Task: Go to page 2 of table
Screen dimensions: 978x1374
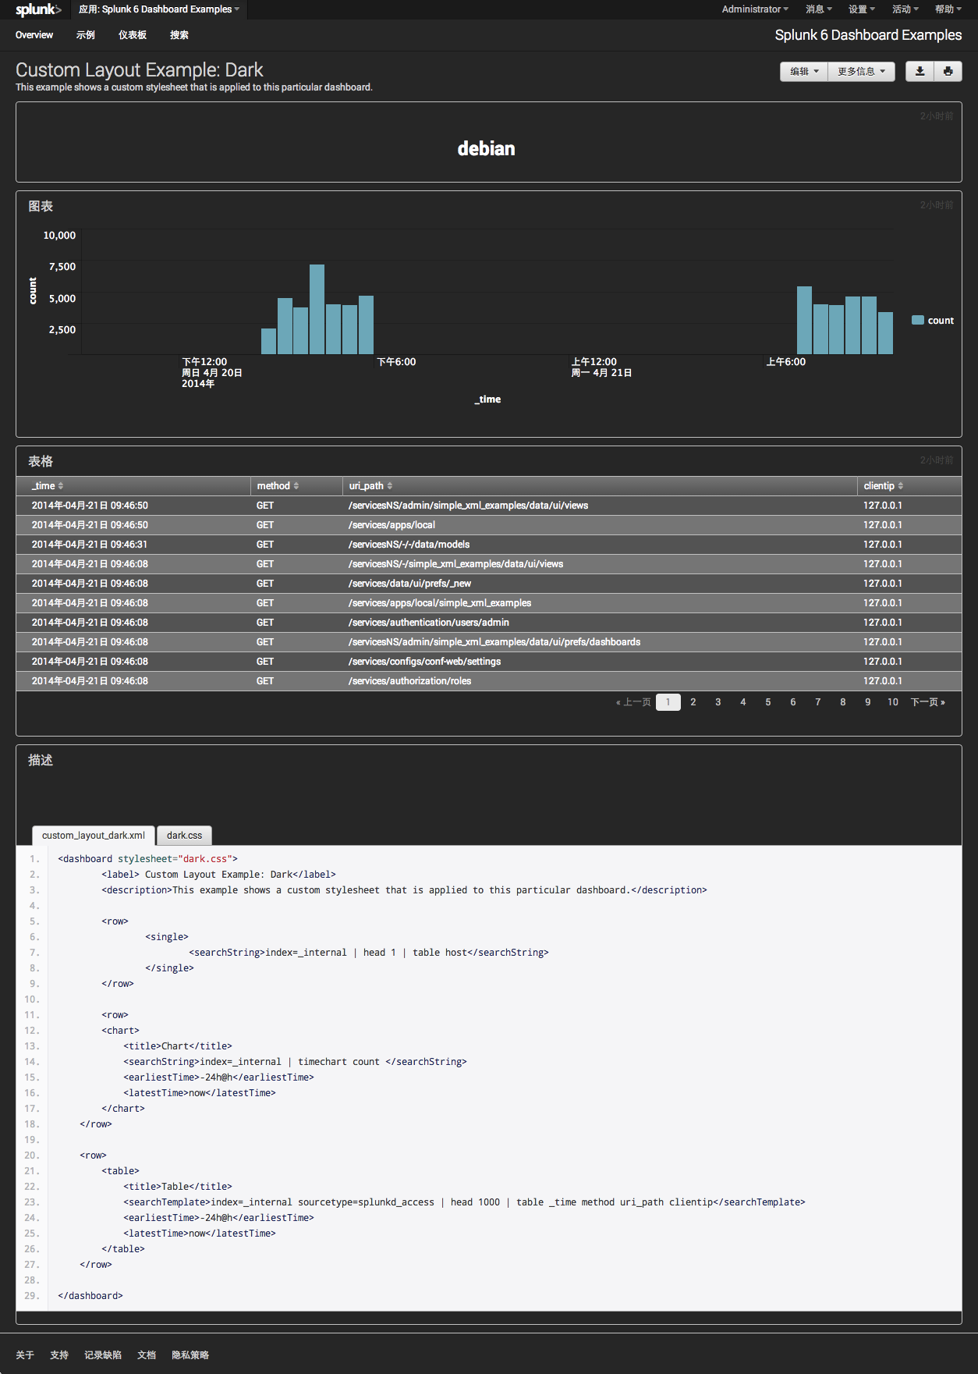Action: pos(693,702)
